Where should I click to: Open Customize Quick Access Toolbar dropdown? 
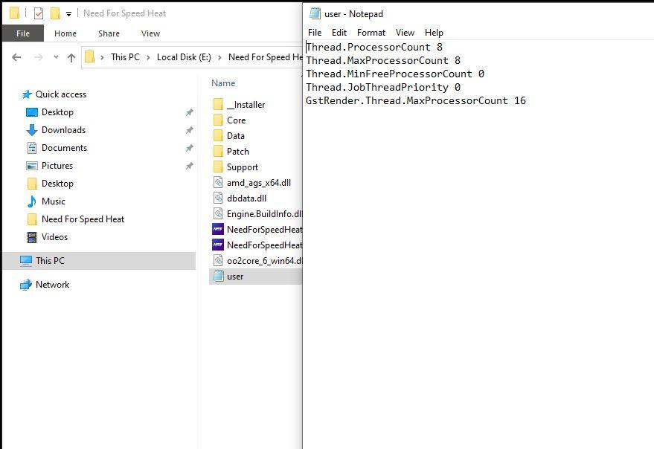point(68,14)
